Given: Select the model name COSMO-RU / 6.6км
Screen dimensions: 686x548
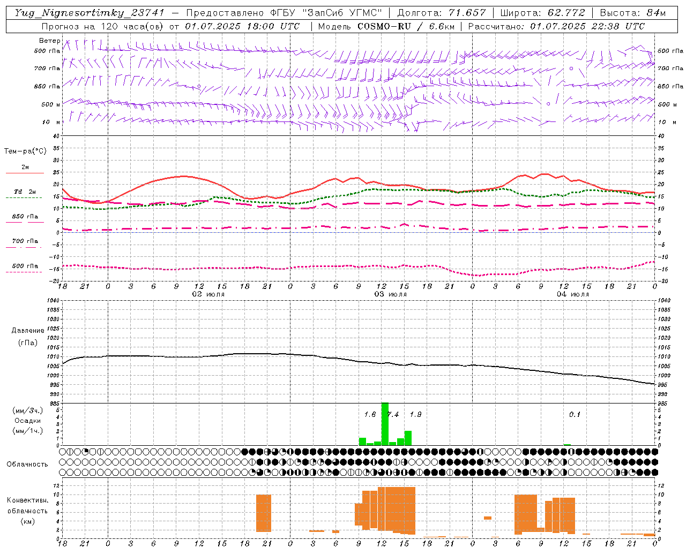Looking at the screenshot, I should (406, 26).
